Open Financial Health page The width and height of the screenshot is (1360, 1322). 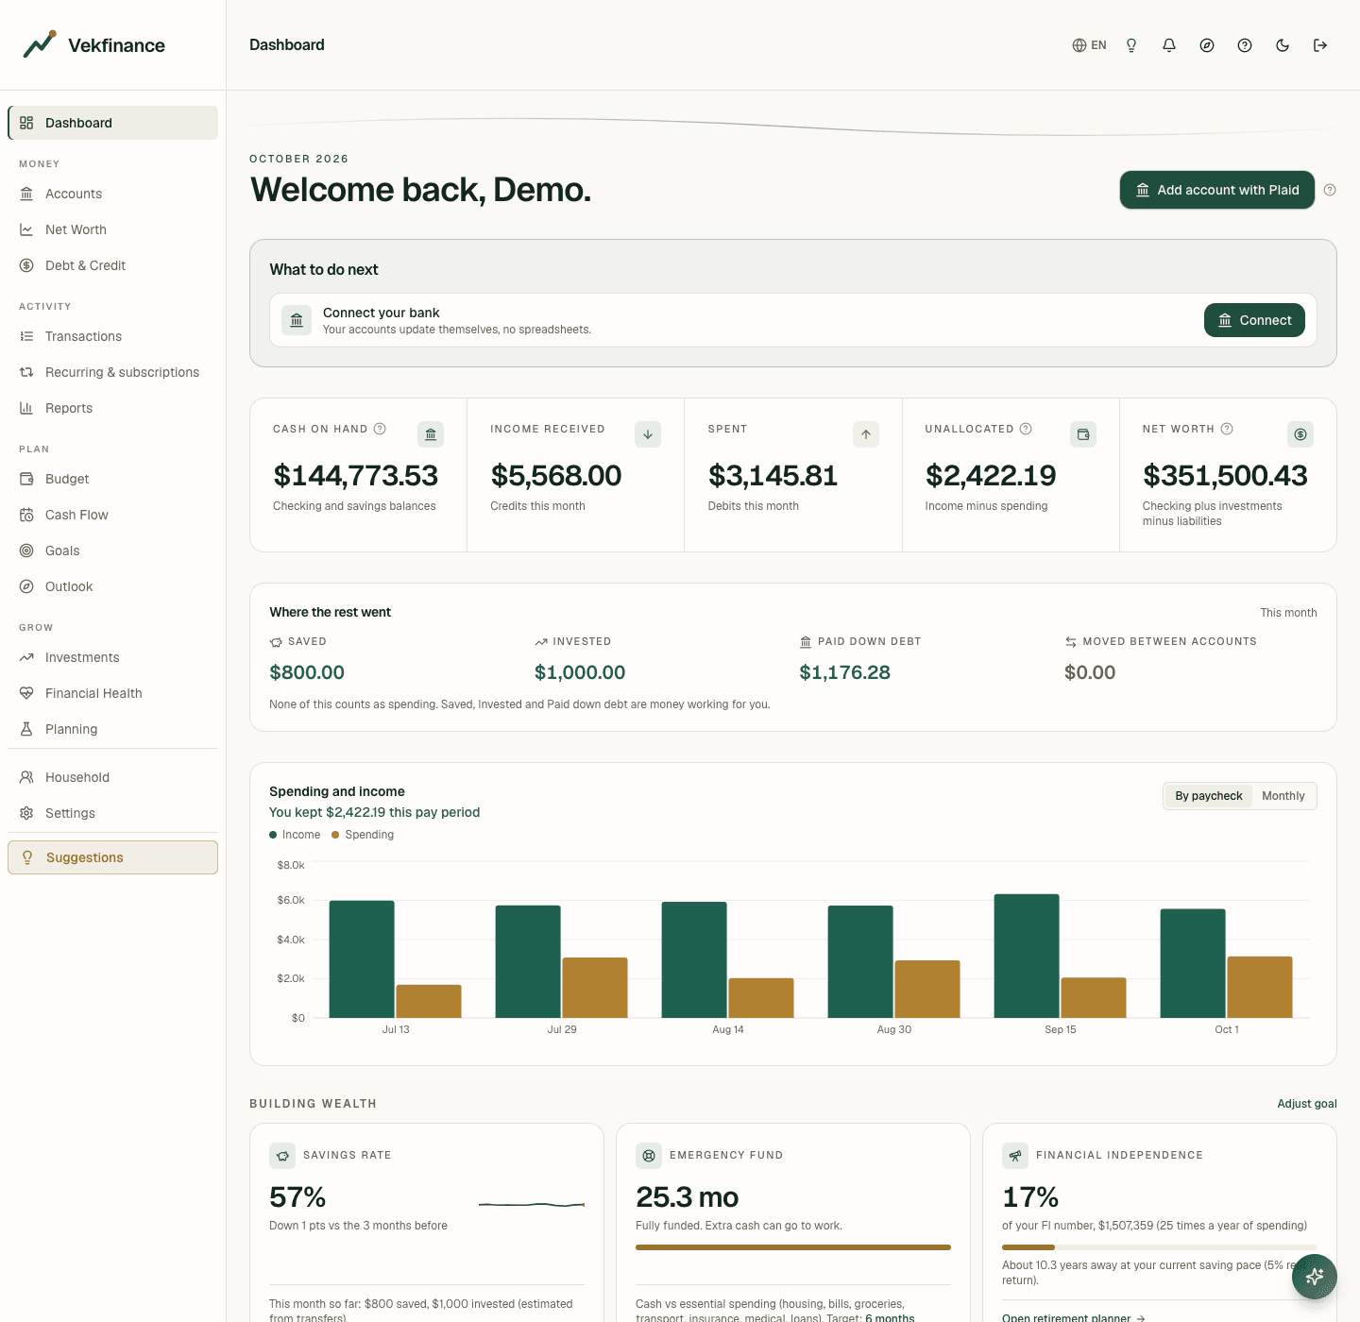pyautogui.click(x=112, y=693)
